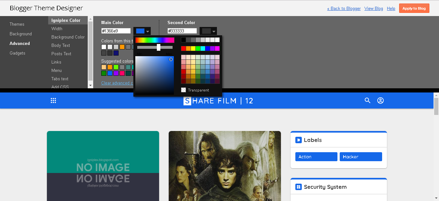
Task: Click the white S logo block in header
Action: 187,101
